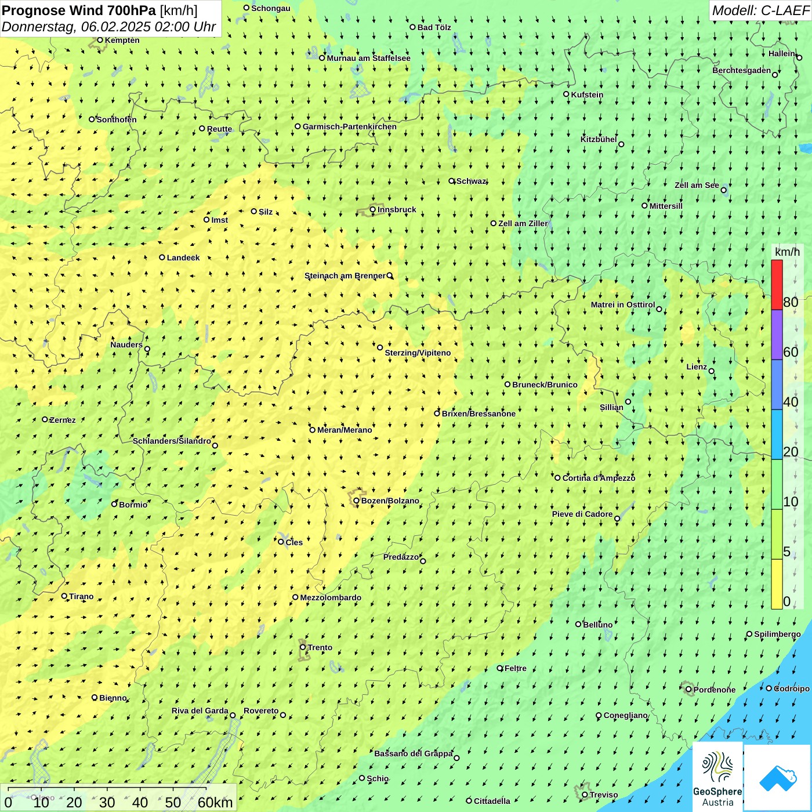Click the Steinach am Brenner label
The width and height of the screenshot is (812, 812).
pos(345,275)
